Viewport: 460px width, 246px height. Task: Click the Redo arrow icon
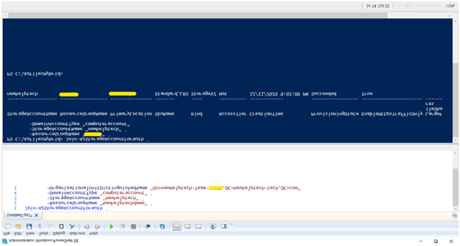(97, 227)
